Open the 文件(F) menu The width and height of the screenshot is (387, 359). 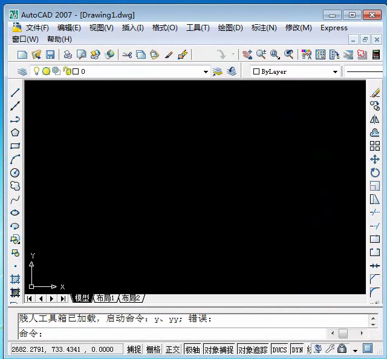point(37,28)
